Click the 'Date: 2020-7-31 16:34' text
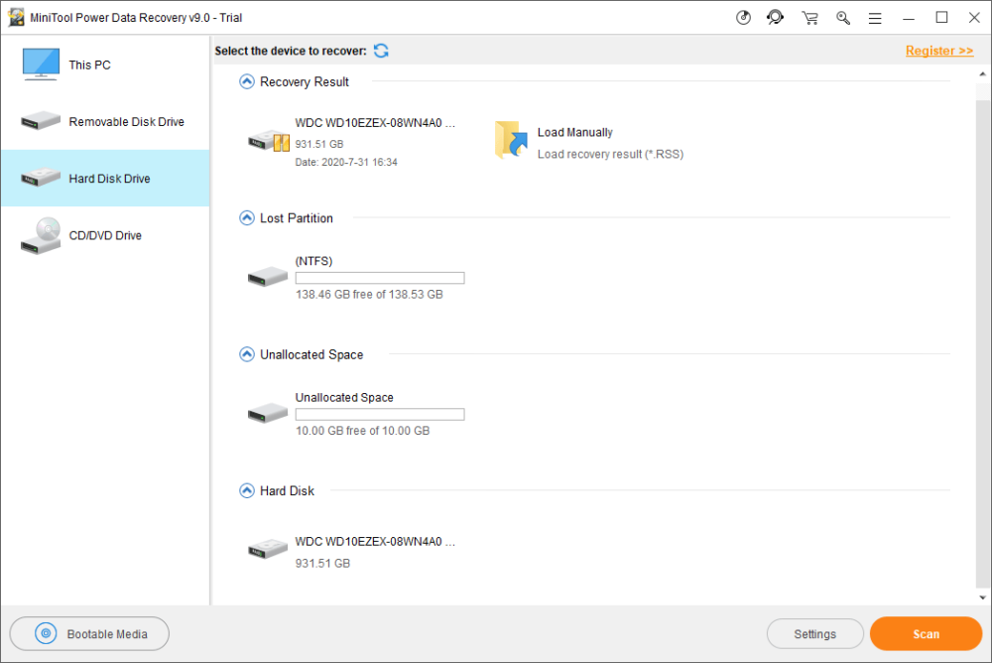 [346, 162]
